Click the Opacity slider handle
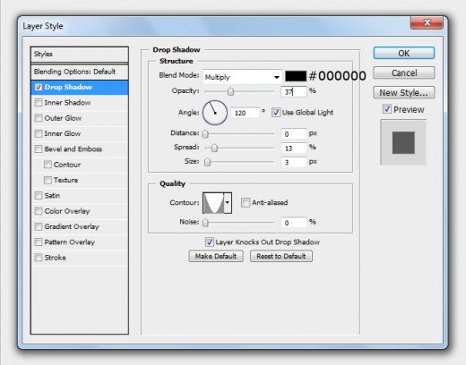 point(230,91)
